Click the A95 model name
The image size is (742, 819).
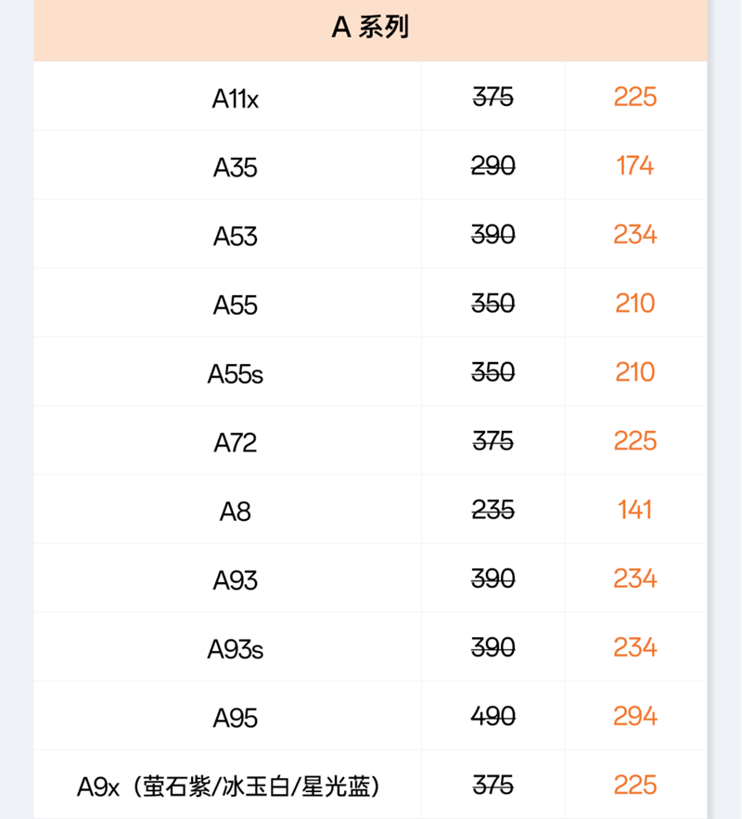pos(235,718)
